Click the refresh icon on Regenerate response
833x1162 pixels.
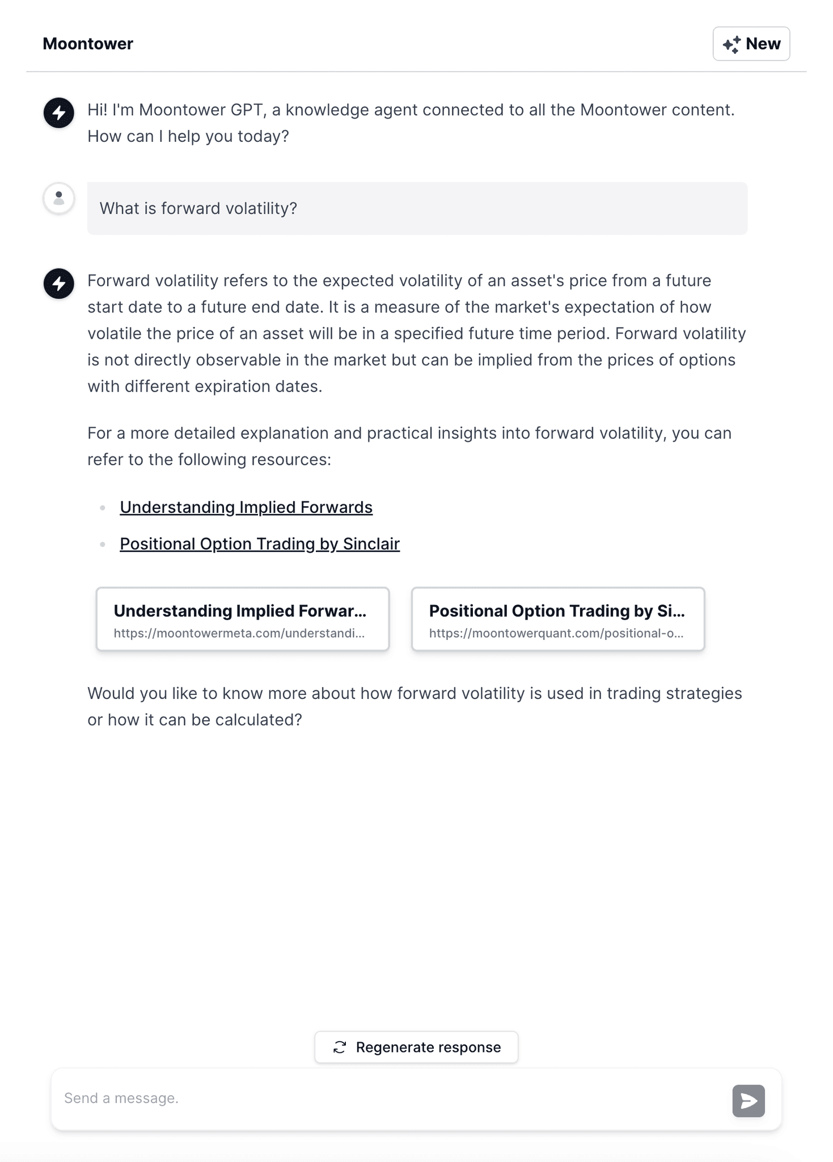[340, 1047]
